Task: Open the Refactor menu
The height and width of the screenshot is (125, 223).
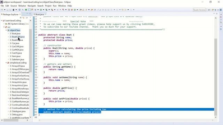Action: point(22,6)
